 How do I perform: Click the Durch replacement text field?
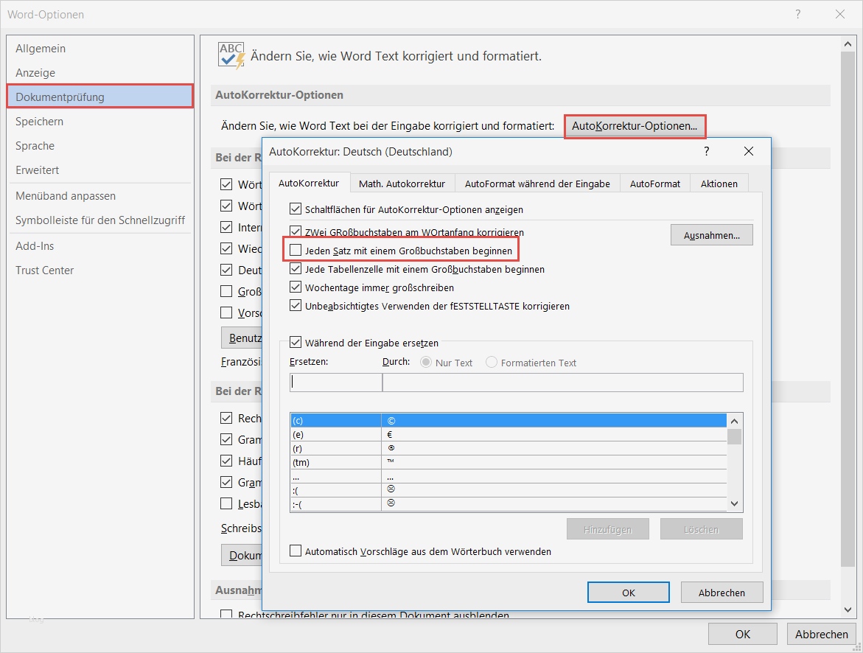(562, 382)
